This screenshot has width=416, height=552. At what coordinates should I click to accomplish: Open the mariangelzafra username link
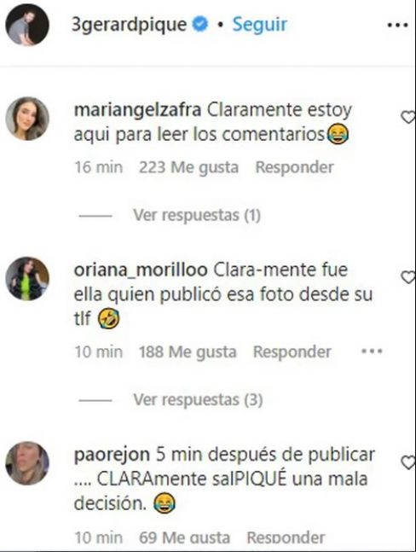[x=137, y=110]
